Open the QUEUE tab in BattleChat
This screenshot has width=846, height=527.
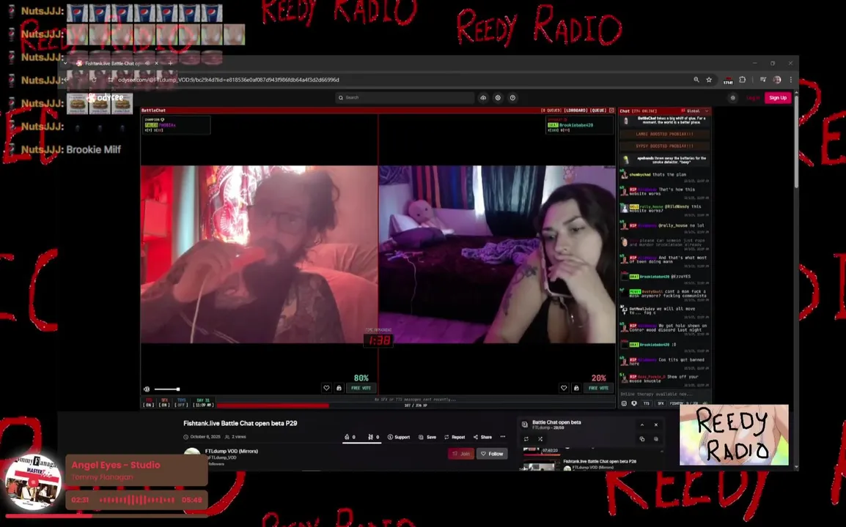click(597, 111)
